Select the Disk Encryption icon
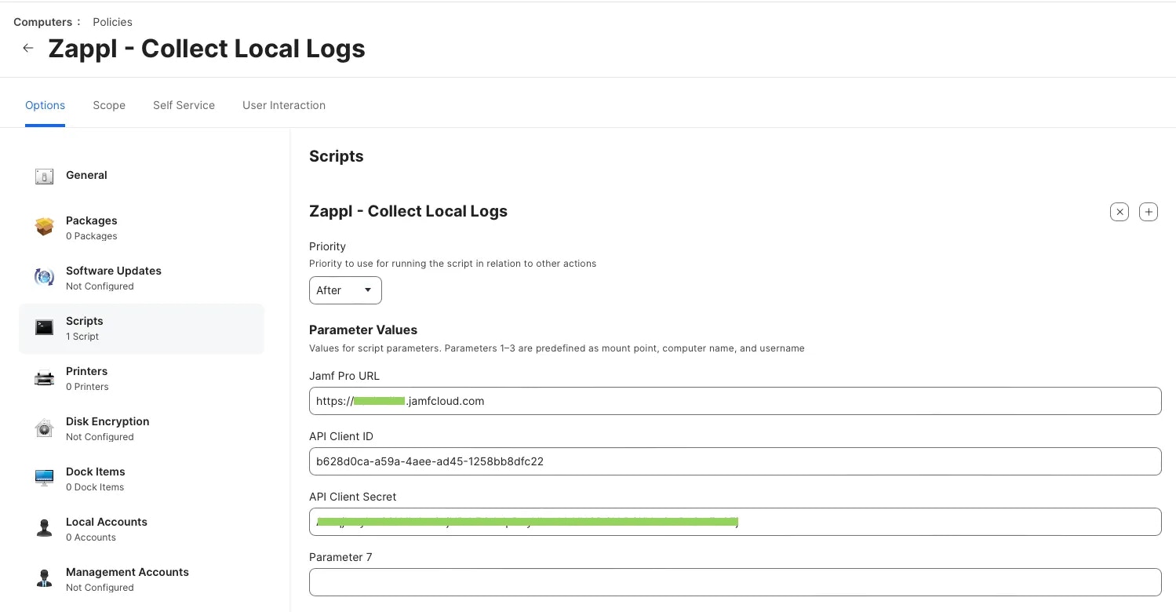Screen dimensions: 1176x612 pyautogui.click(x=44, y=428)
